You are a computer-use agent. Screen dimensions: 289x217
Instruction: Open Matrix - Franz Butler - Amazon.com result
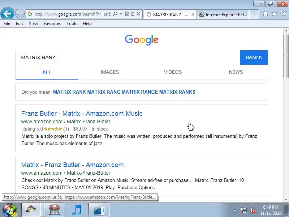pyautogui.click(x=73, y=165)
